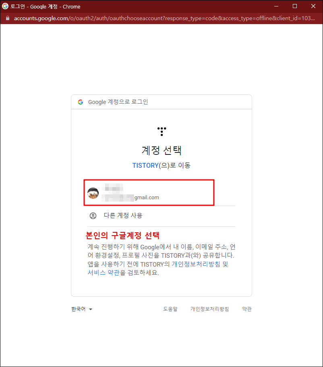The height and width of the screenshot is (367, 323).
Task: Click the person icon next to 다른 계정 사용
Action: click(93, 215)
